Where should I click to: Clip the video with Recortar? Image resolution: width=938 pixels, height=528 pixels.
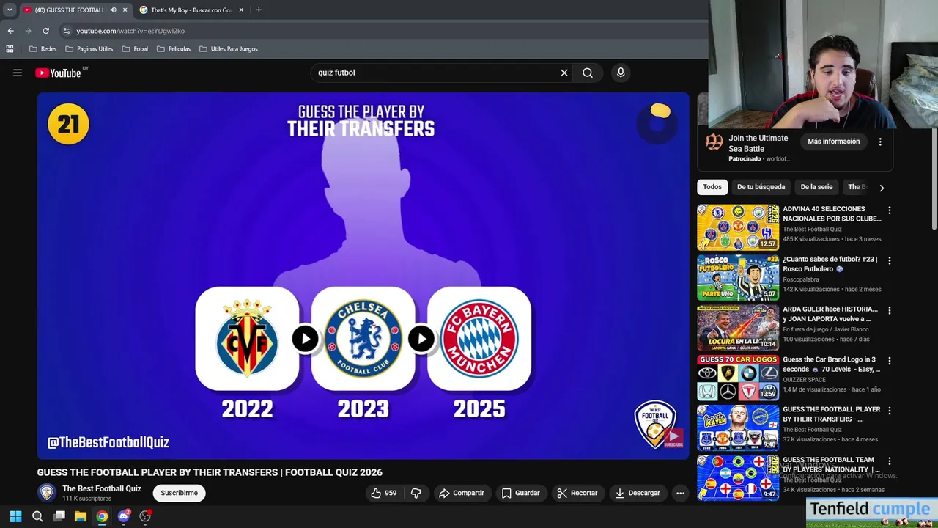pyautogui.click(x=577, y=493)
